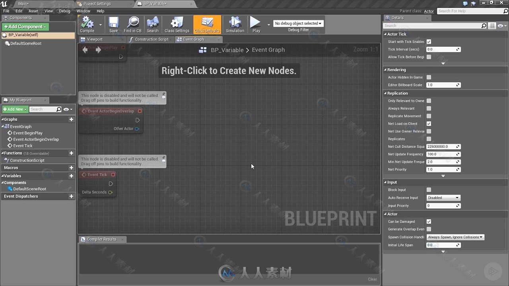Collapse the Rendering section
The width and height of the screenshot is (509, 286).
(x=385, y=70)
